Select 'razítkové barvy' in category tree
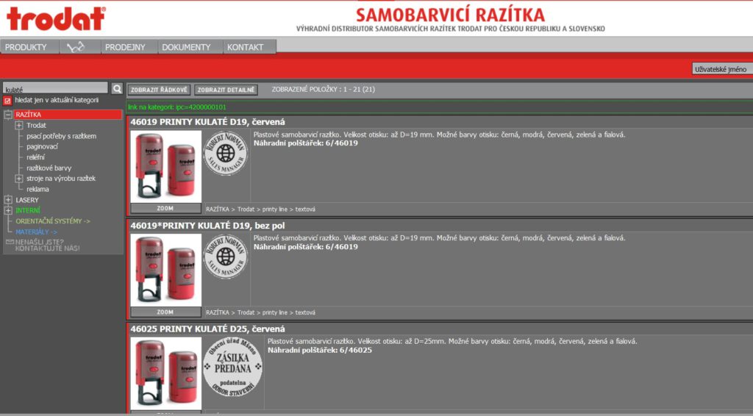Image resolution: width=753 pixels, height=416 pixels. tap(49, 168)
